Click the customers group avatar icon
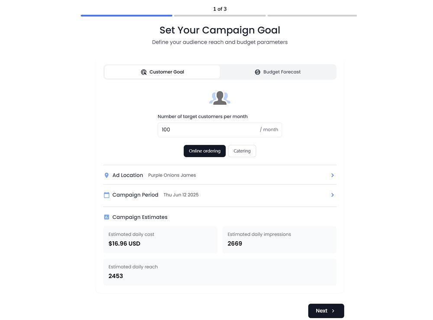The width and height of the screenshot is (433, 320). click(220, 98)
